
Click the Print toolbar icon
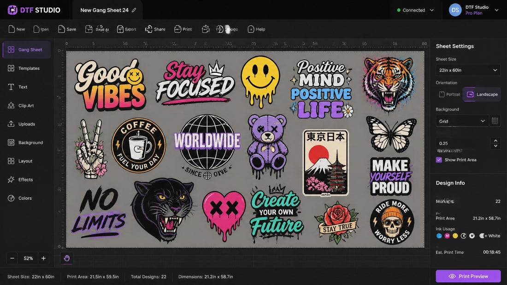click(177, 29)
